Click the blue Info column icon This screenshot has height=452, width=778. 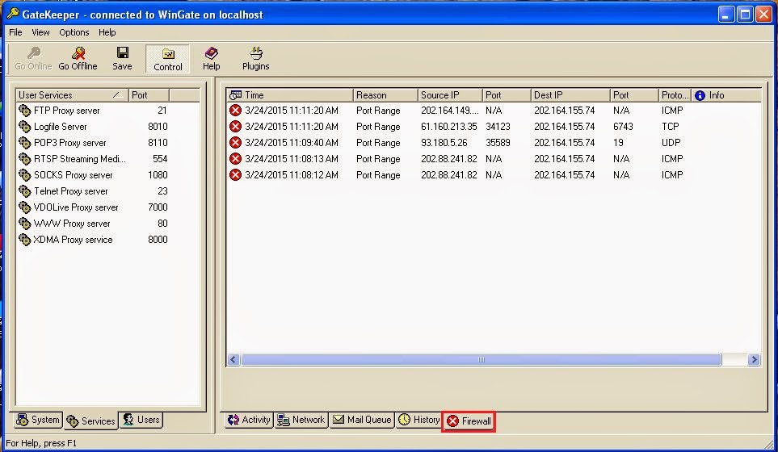(700, 95)
